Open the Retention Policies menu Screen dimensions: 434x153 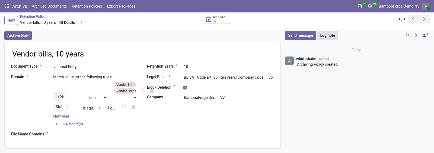point(87,6)
